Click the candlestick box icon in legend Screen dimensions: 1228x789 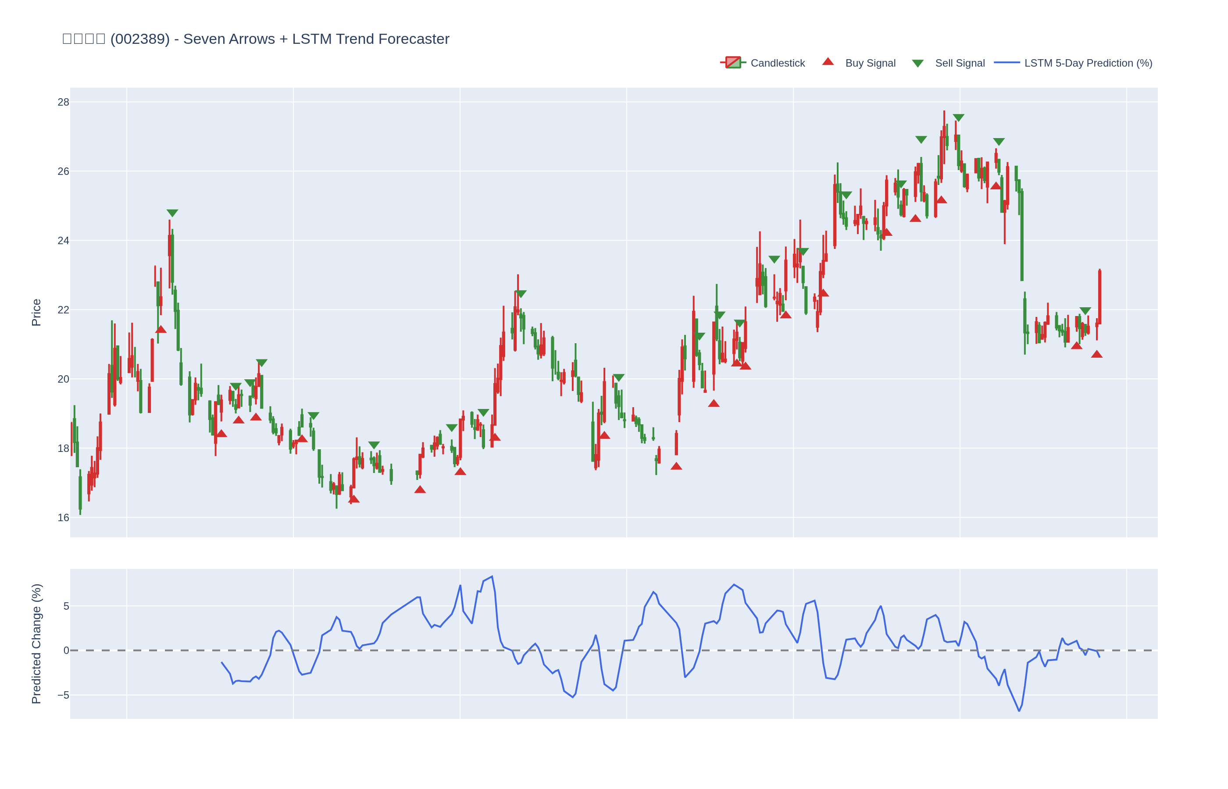pos(733,63)
